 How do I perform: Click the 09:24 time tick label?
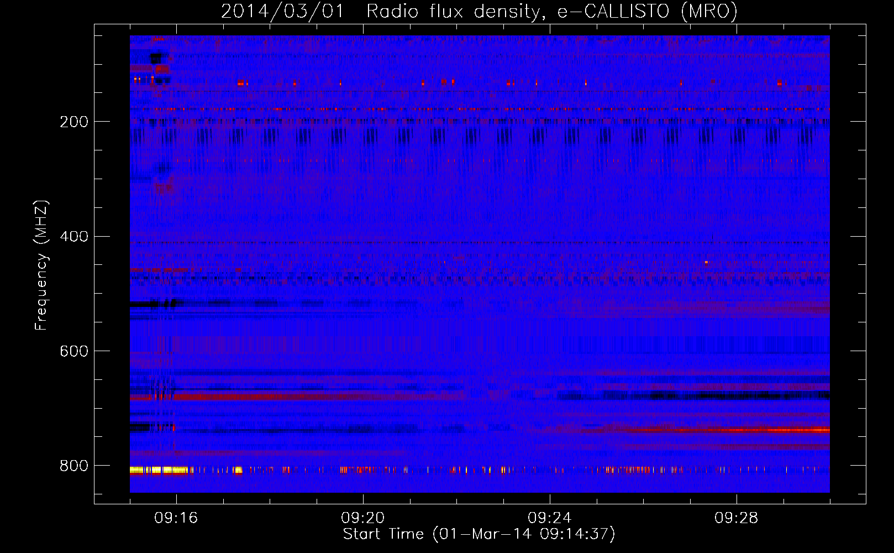click(x=550, y=518)
